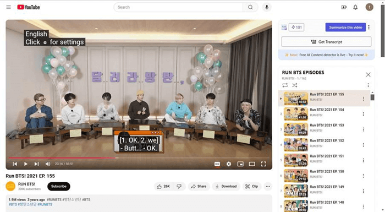This screenshot has width=385, height=212.
Task: Mute the video volume speaker
Action: pyautogui.click(x=48, y=164)
